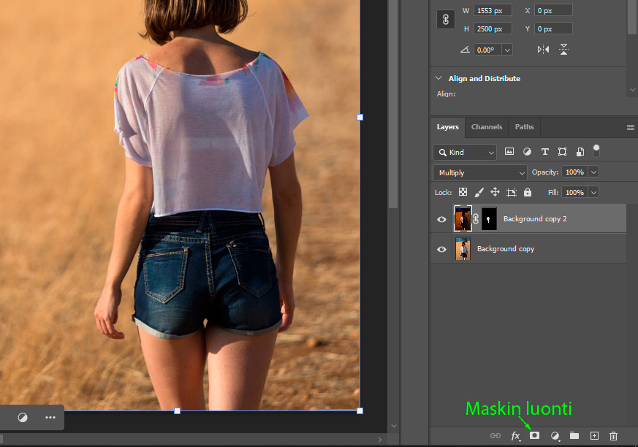Toggle layer filtering on or off
The height and width of the screenshot is (447, 638).
coord(596,150)
